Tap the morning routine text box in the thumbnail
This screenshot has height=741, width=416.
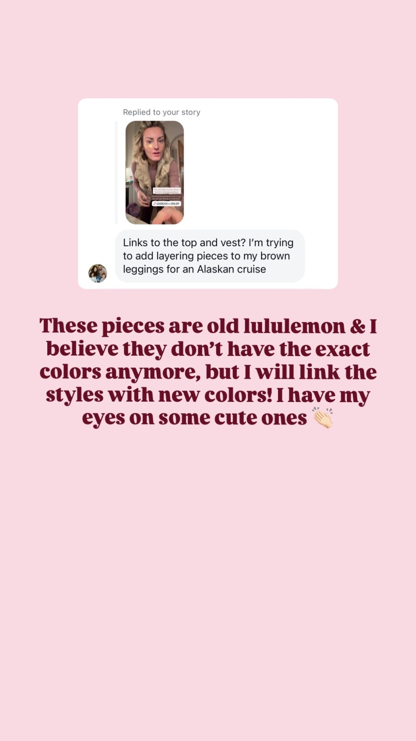pyautogui.click(x=166, y=191)
